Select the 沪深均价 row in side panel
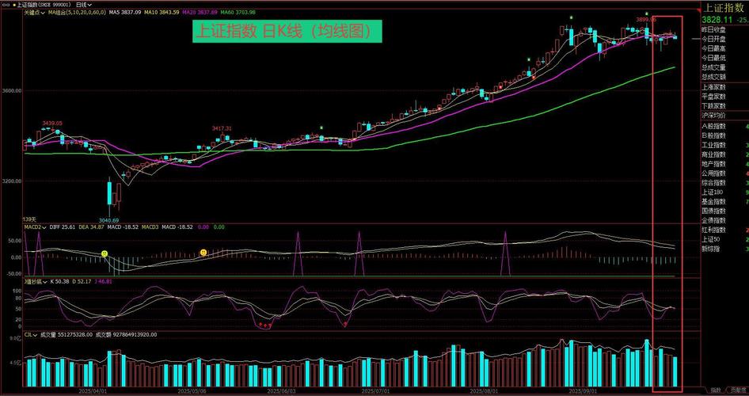Screen dimensions: 749x396 [x=714, y=116]
